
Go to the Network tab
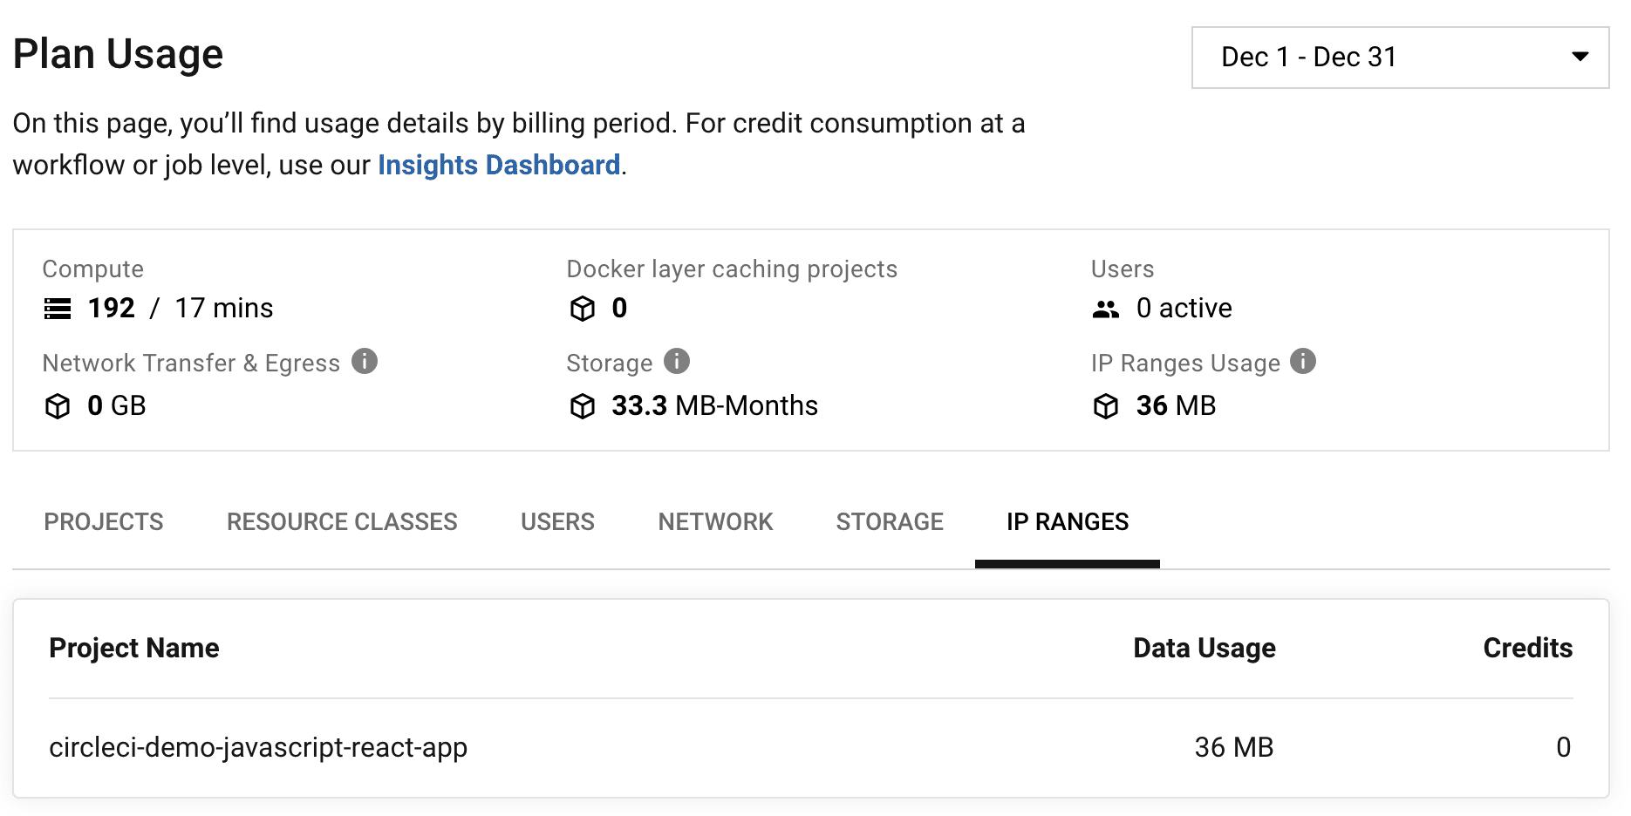[715, 522]
